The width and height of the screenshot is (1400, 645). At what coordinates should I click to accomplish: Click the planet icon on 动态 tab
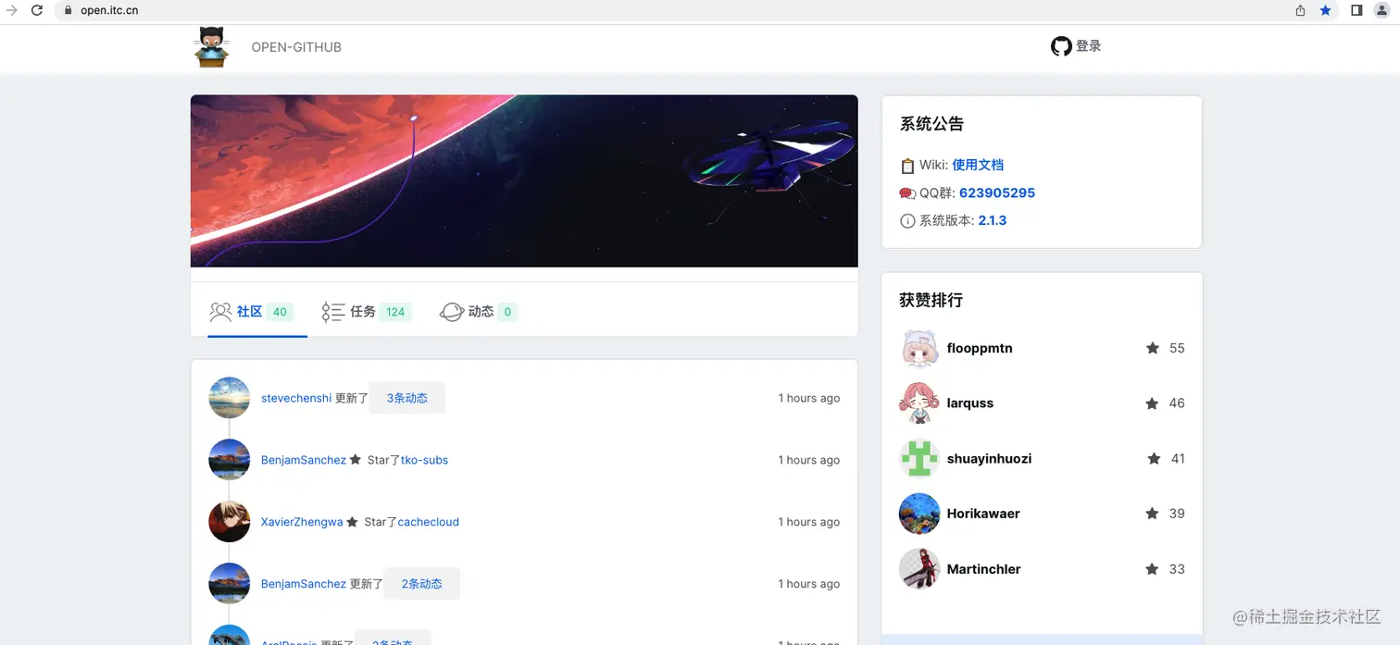coord(452,312)
